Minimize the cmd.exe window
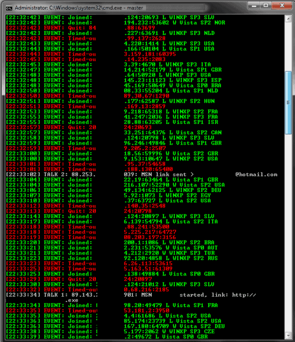Image resolution: width=295 pixels, height=342 pixels. pos(254,5)
